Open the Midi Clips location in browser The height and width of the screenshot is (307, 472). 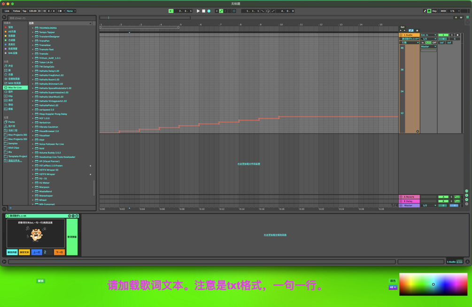(14, 148)
